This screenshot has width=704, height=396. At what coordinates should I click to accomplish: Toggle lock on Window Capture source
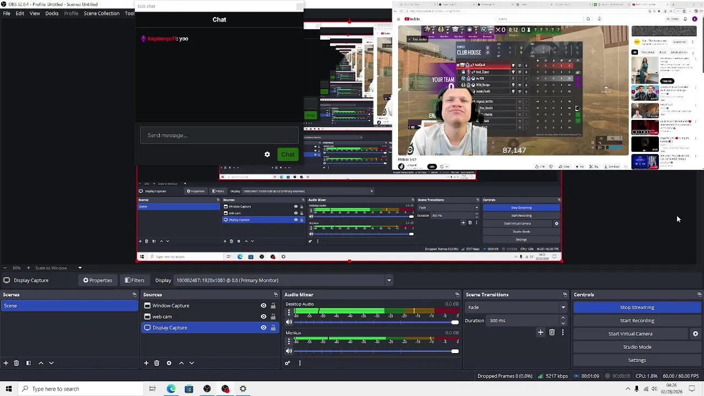[273, 306]
